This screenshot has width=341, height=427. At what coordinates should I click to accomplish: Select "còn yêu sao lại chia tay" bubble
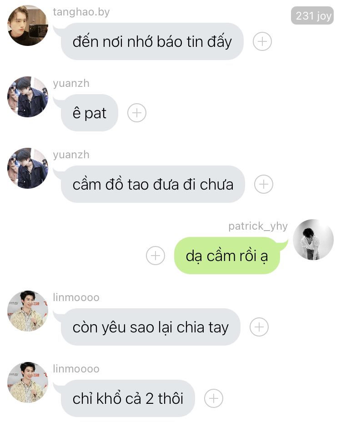click(x=150, y=327)
